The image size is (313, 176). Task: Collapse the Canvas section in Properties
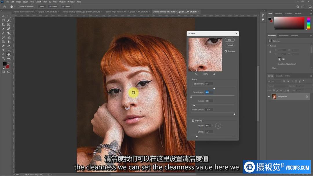tap(268, 46)
